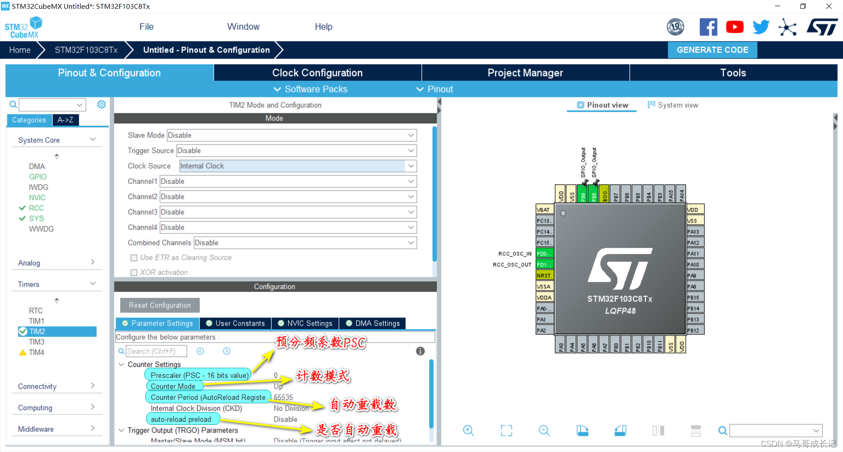Open the DMA Settings tab
This screenshot has height=452, width=843.
point(373,323)
